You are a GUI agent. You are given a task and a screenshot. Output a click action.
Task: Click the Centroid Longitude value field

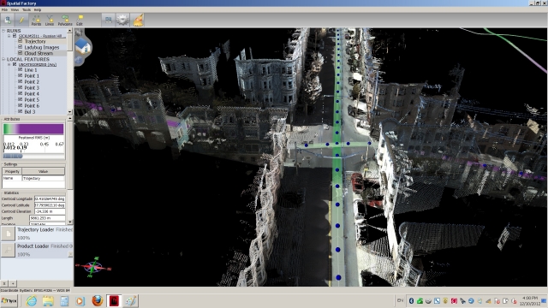pyautogui.click(x=50, y=198)
